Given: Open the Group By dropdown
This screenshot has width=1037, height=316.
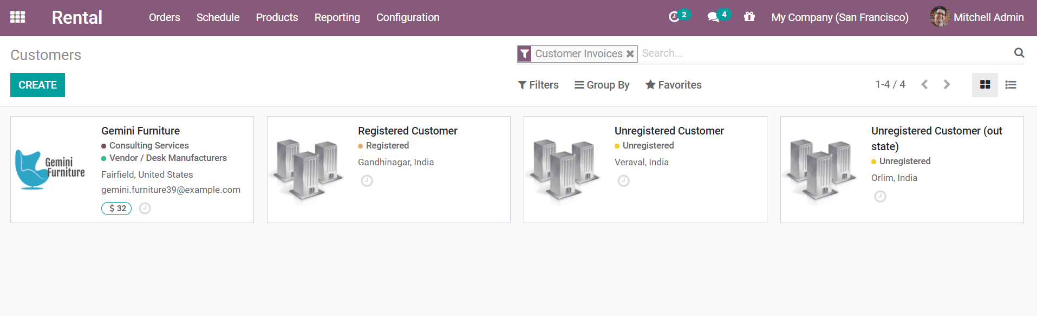Looking at the screenshot, I should 602,85.
